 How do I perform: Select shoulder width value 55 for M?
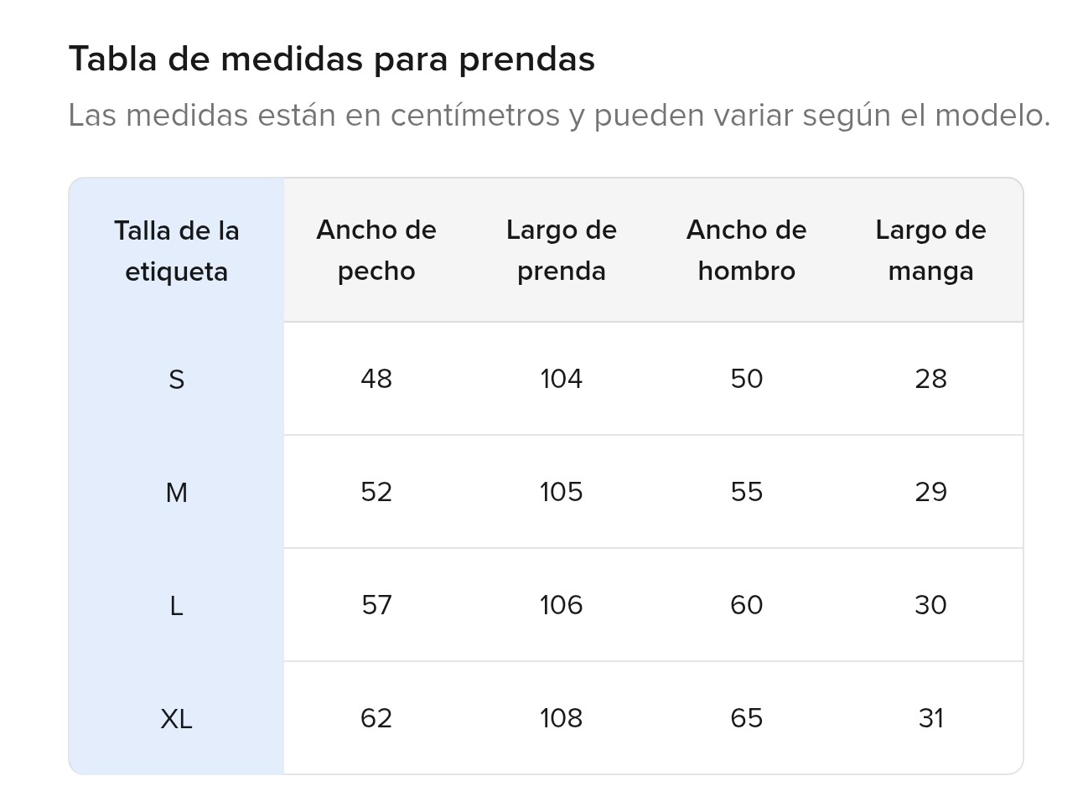[746, 492]
